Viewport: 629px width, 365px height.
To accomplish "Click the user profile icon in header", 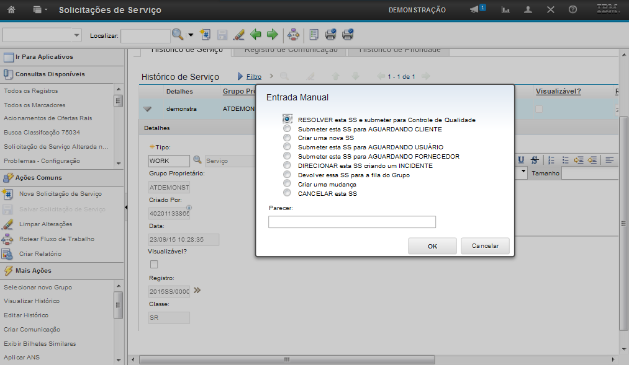I will [528, 10].
